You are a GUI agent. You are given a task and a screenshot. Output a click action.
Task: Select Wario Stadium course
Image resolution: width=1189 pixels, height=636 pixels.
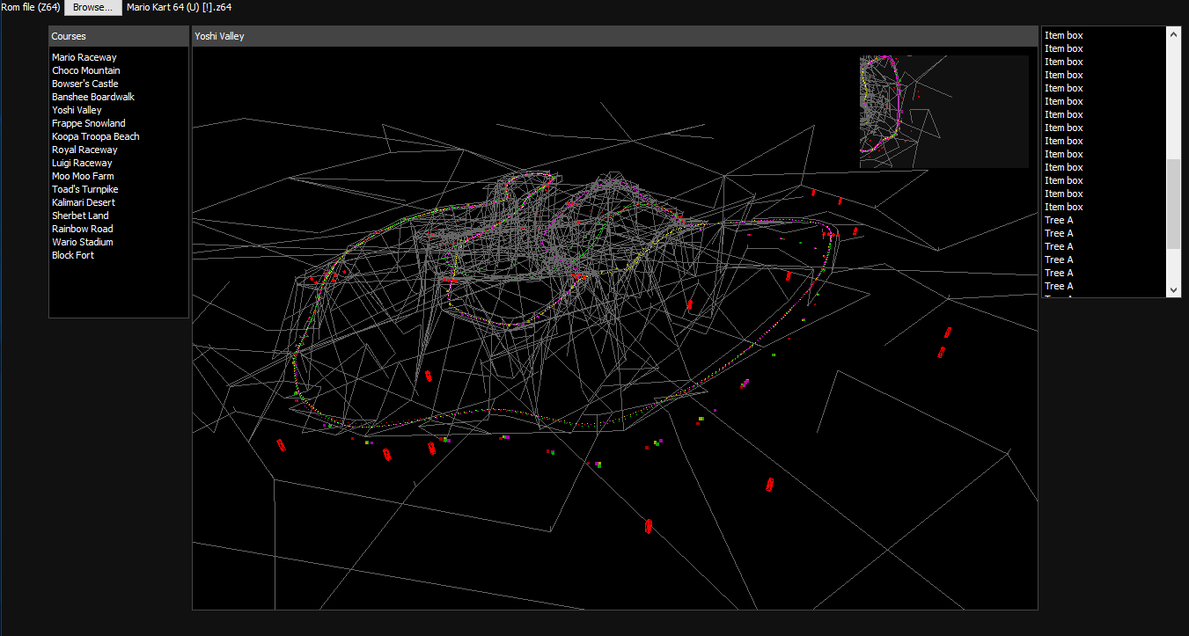(x=83, y=242)
